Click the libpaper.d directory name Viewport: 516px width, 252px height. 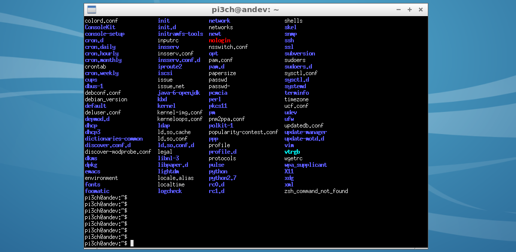tap(173, 165)
